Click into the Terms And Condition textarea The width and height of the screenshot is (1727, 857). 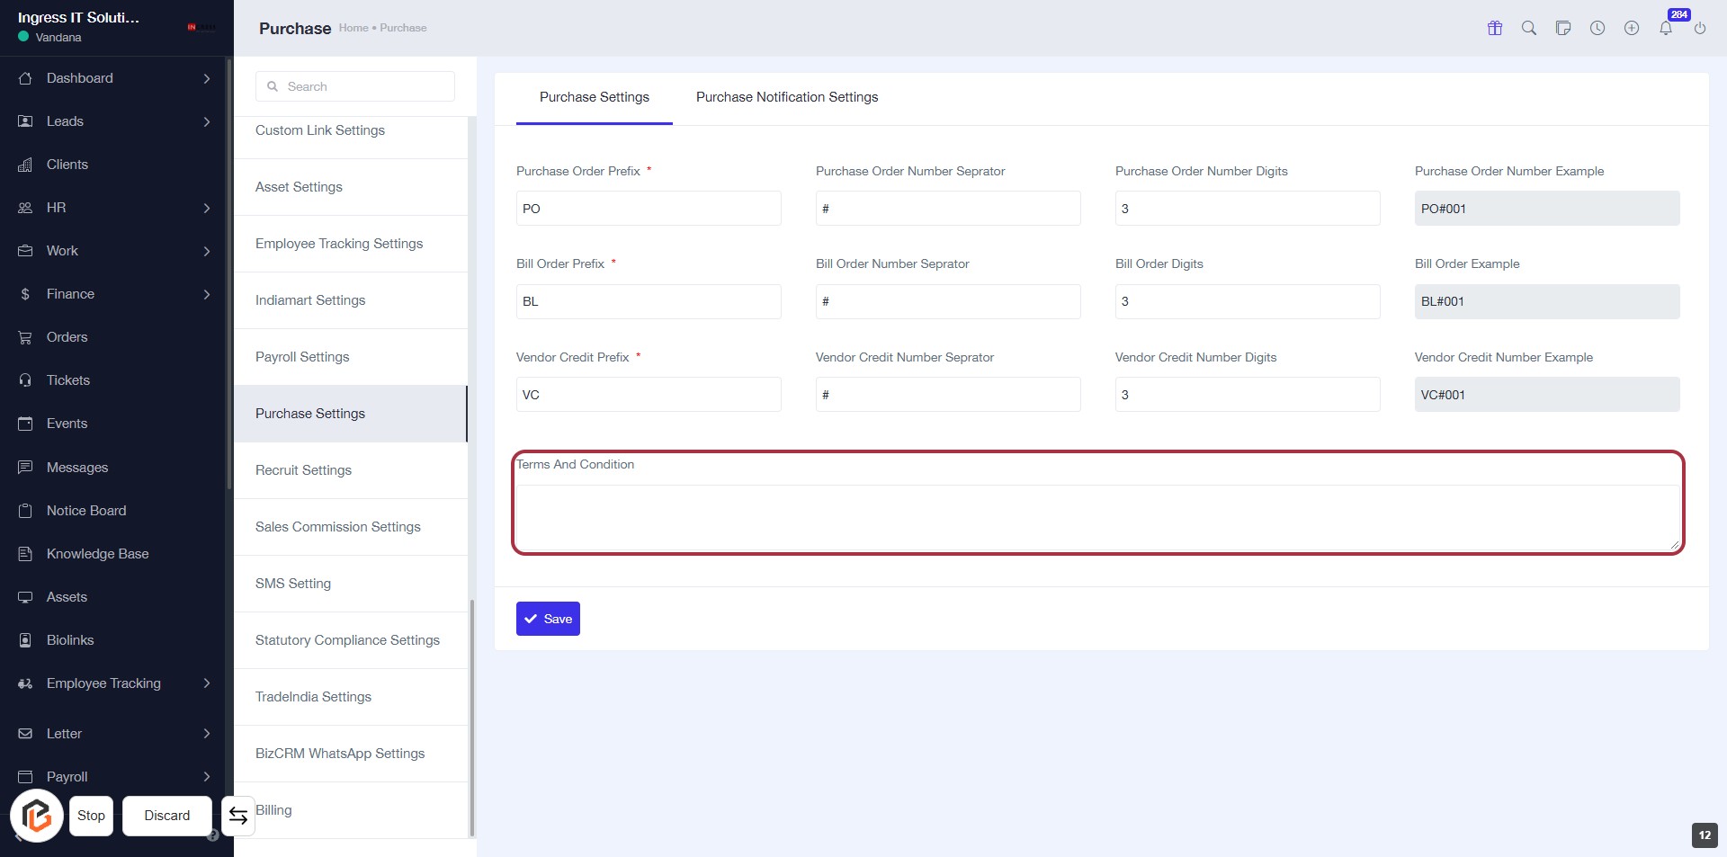click(x=1096, y=517)
